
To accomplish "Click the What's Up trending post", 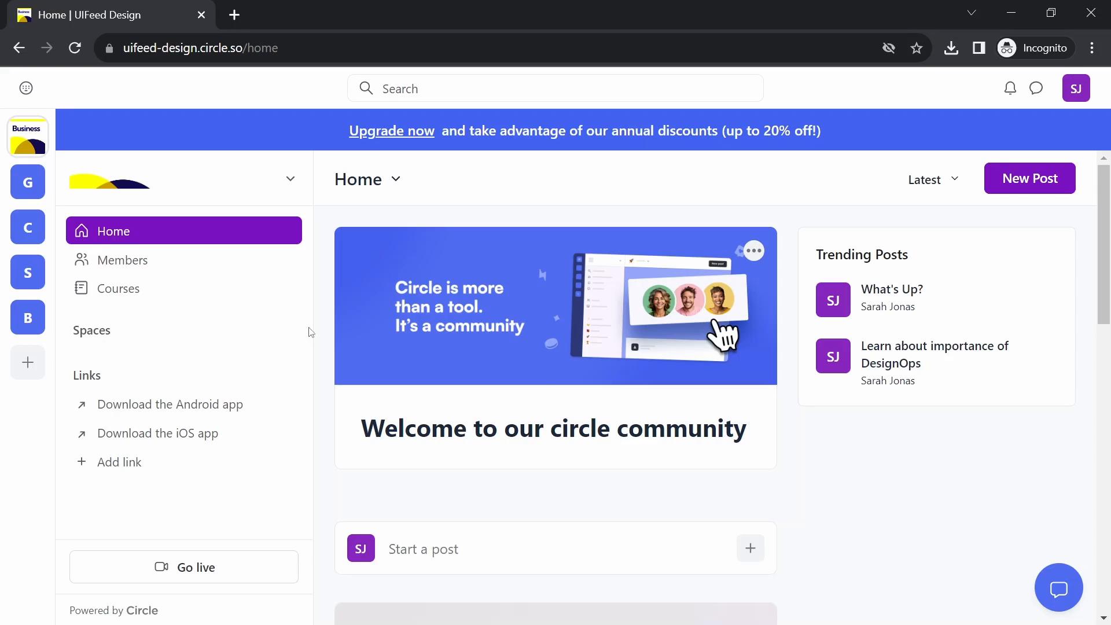I will coord(892,288).
